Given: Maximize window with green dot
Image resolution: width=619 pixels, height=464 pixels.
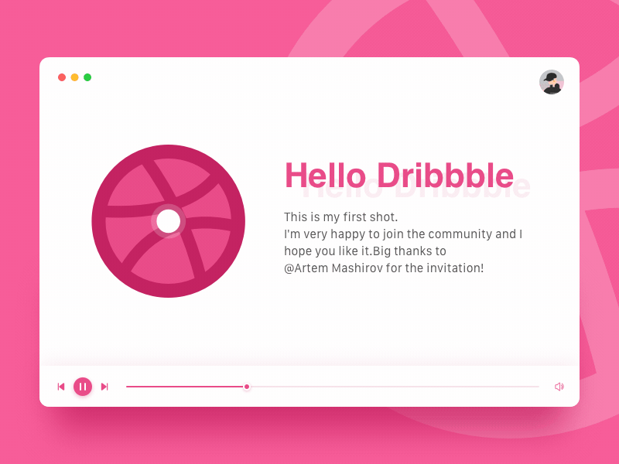Looking at the screenshot, I should click(87, 77).
